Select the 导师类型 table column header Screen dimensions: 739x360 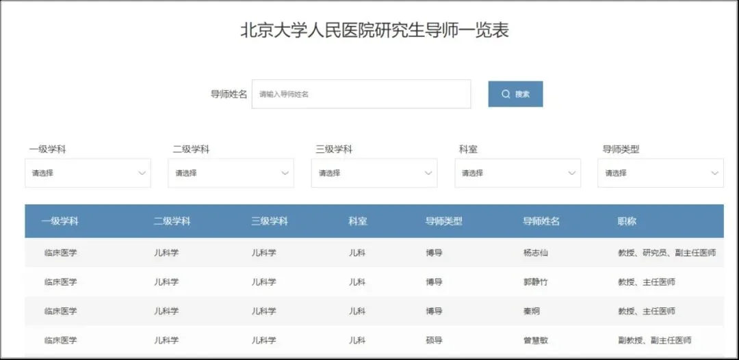(444, 221)
